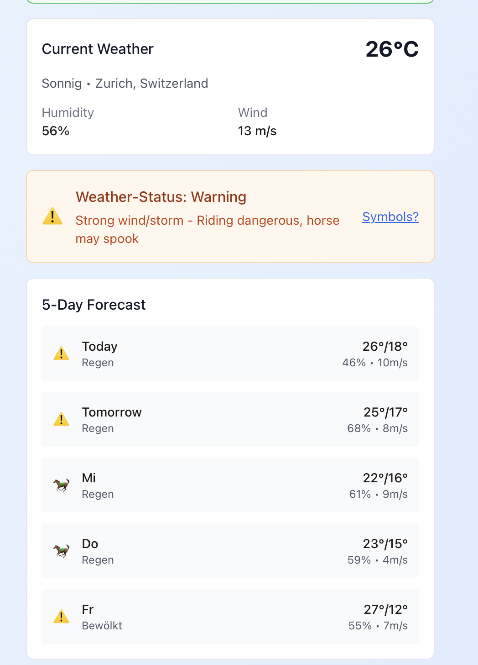Click the Current Weather heading

click(98, 49)
